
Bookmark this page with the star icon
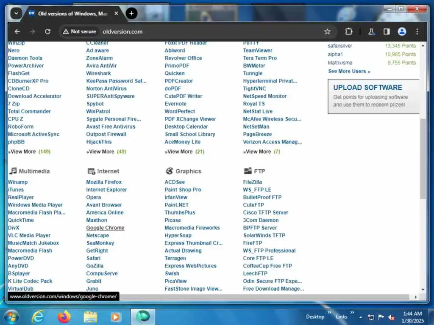tap(328, 32)
